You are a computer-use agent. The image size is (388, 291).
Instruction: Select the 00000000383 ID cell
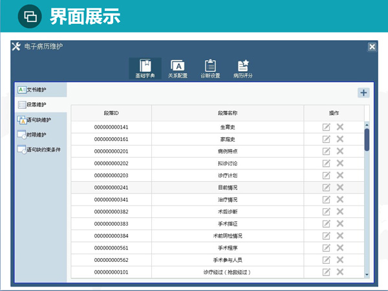tap(111, 224)
